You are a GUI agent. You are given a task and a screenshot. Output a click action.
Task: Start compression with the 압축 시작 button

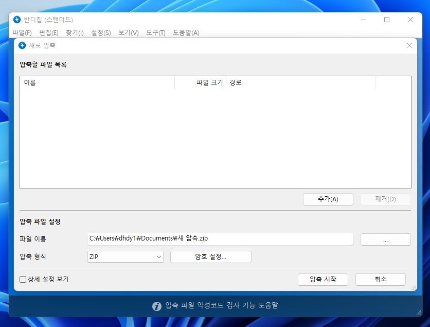[x=323, y=280]
